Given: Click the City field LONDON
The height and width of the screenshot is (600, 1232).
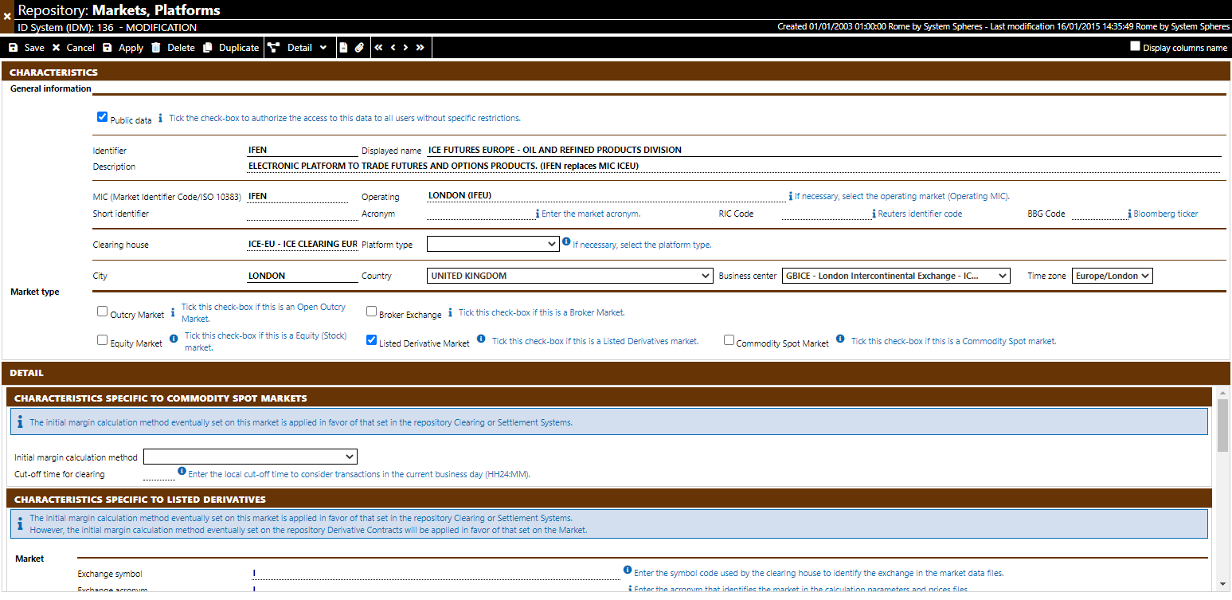Looking at the screenshot, I should [x=303, y=276].
